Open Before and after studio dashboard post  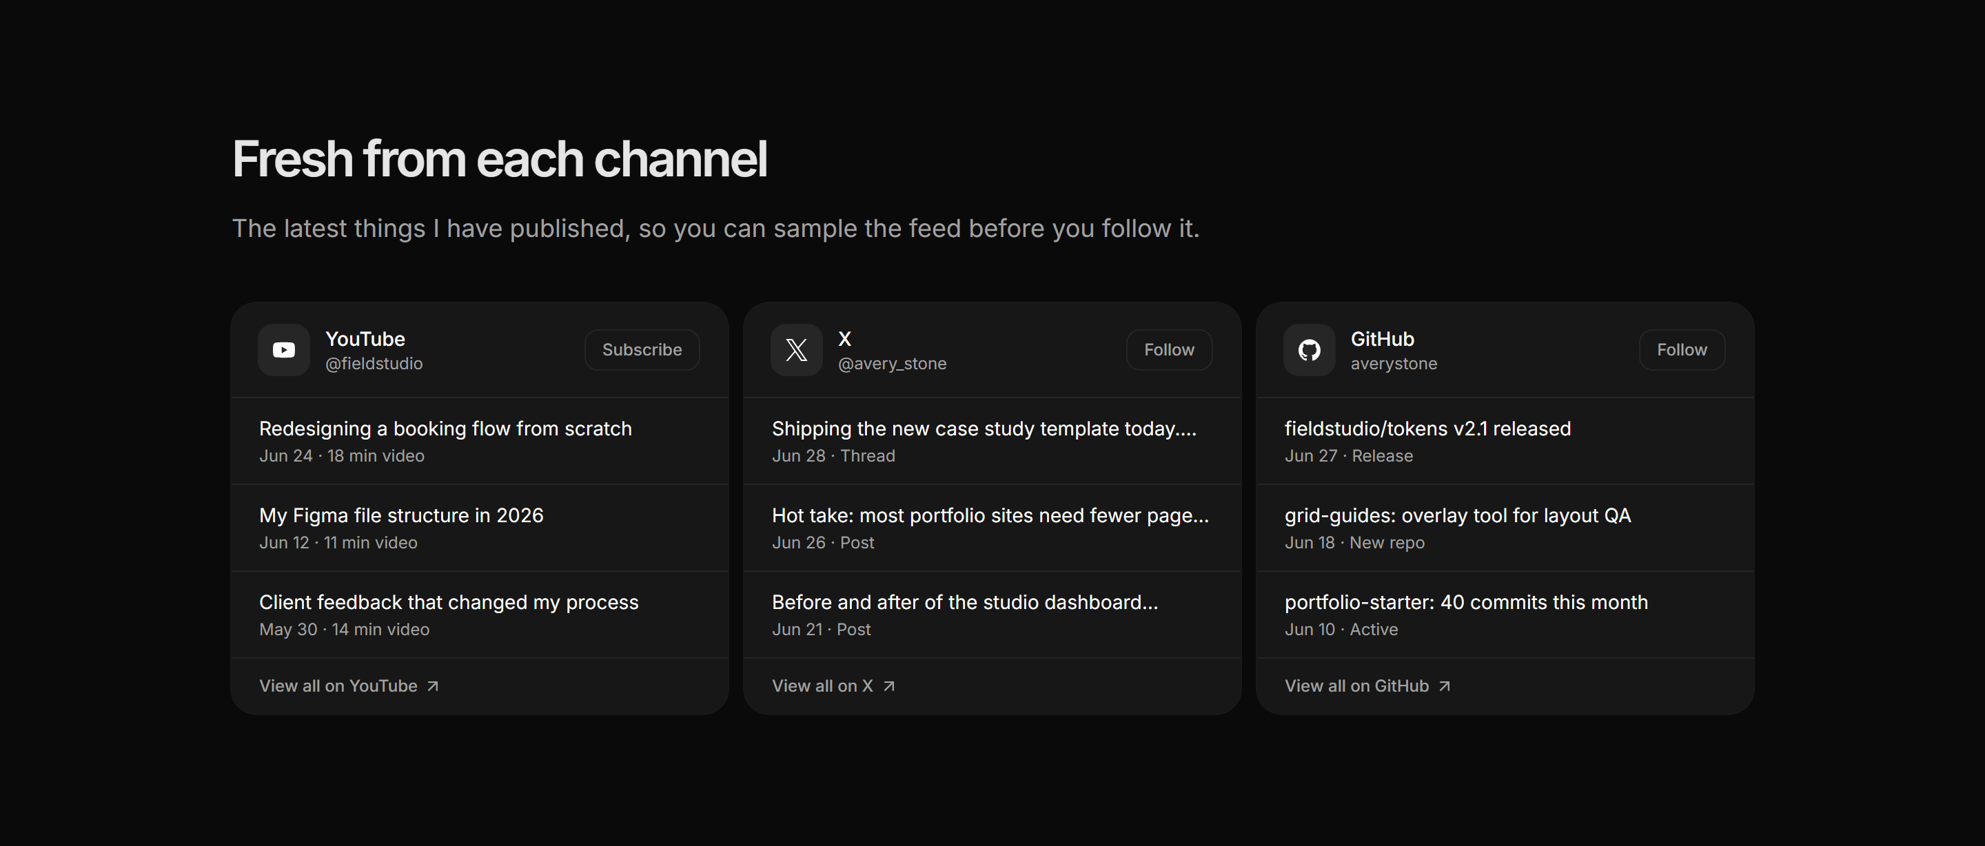[x=992, y=615]
